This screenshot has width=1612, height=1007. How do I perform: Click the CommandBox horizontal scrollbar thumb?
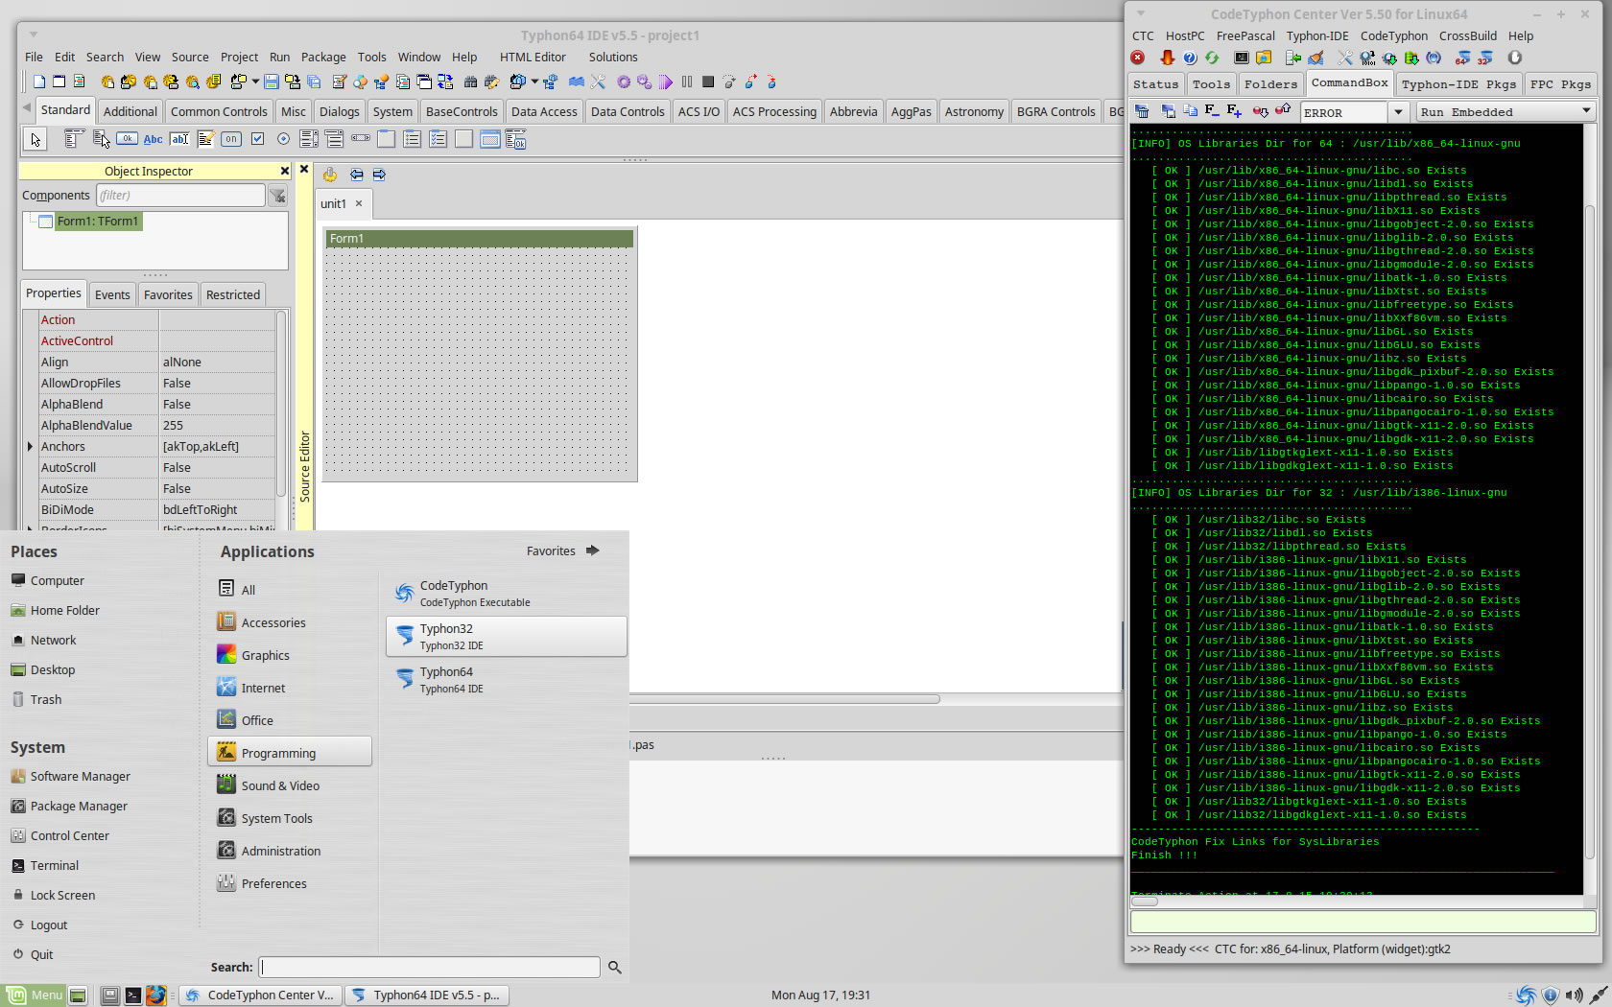(x=1145, y=902)
